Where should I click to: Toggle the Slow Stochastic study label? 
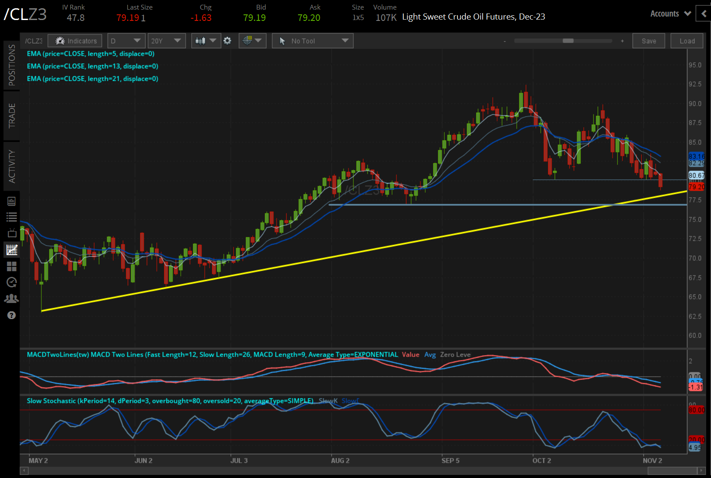tap(170, 401)
